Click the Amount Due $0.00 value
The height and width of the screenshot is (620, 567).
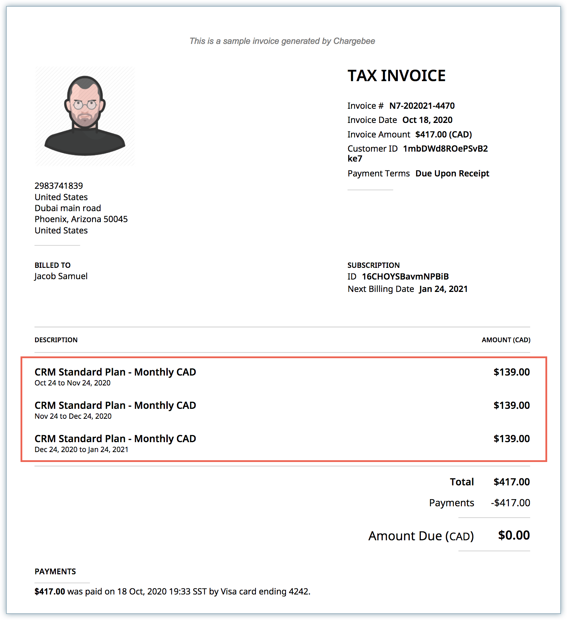(514, 535)
